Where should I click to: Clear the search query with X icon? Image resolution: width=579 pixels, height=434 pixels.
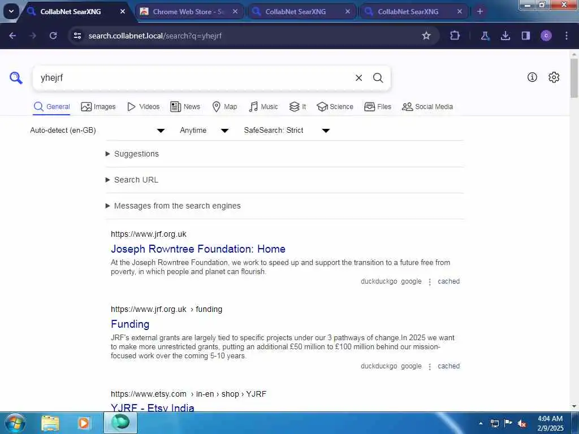[358, 78]
